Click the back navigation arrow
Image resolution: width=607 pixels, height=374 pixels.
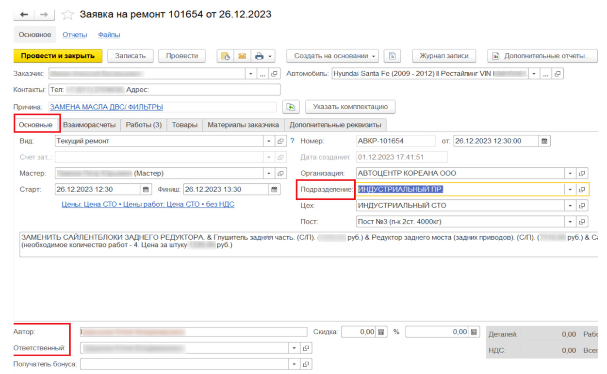(25, 15)
